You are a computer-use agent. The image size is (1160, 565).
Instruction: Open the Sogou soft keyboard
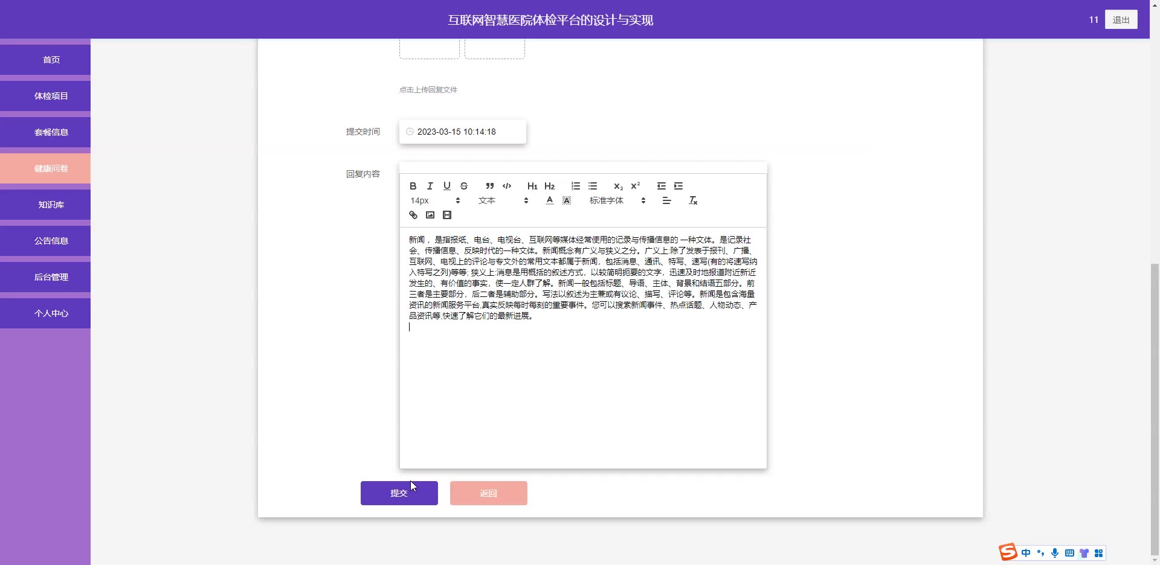(1069, 553)
